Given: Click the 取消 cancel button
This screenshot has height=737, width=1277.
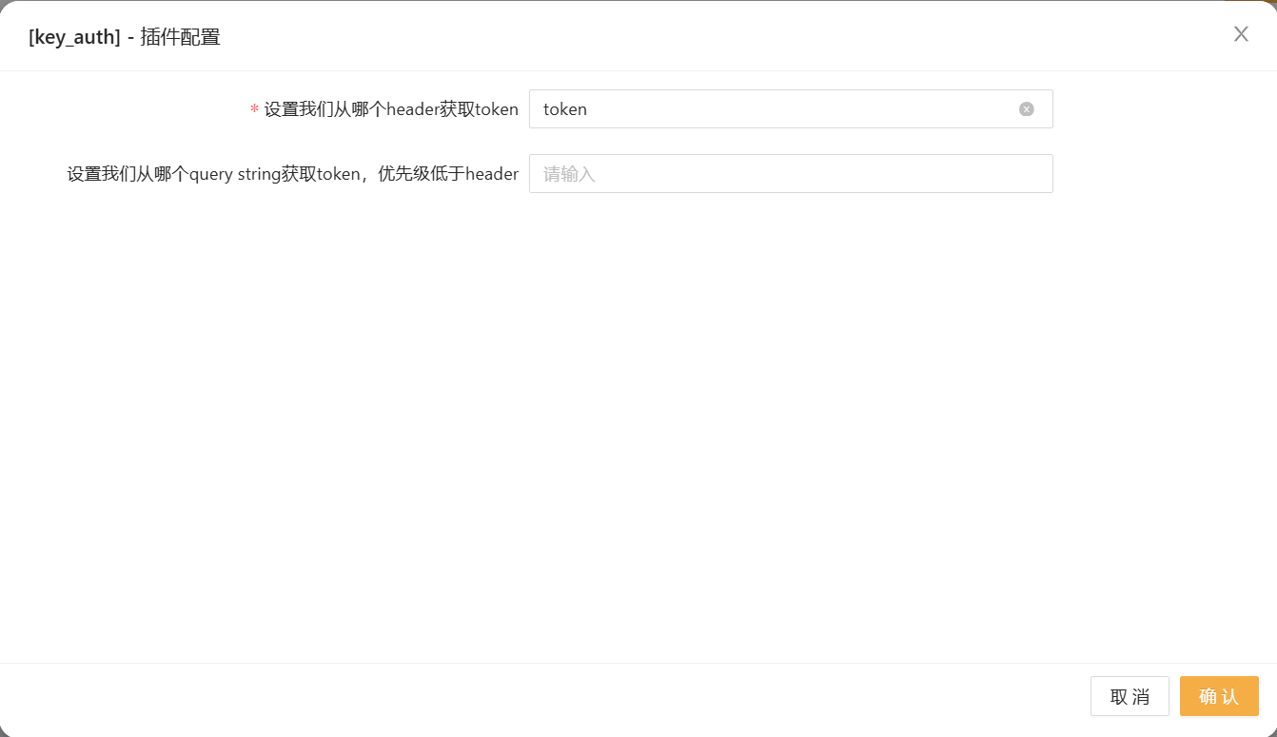Looking at the screenshot, I should tap(1130, 696).
